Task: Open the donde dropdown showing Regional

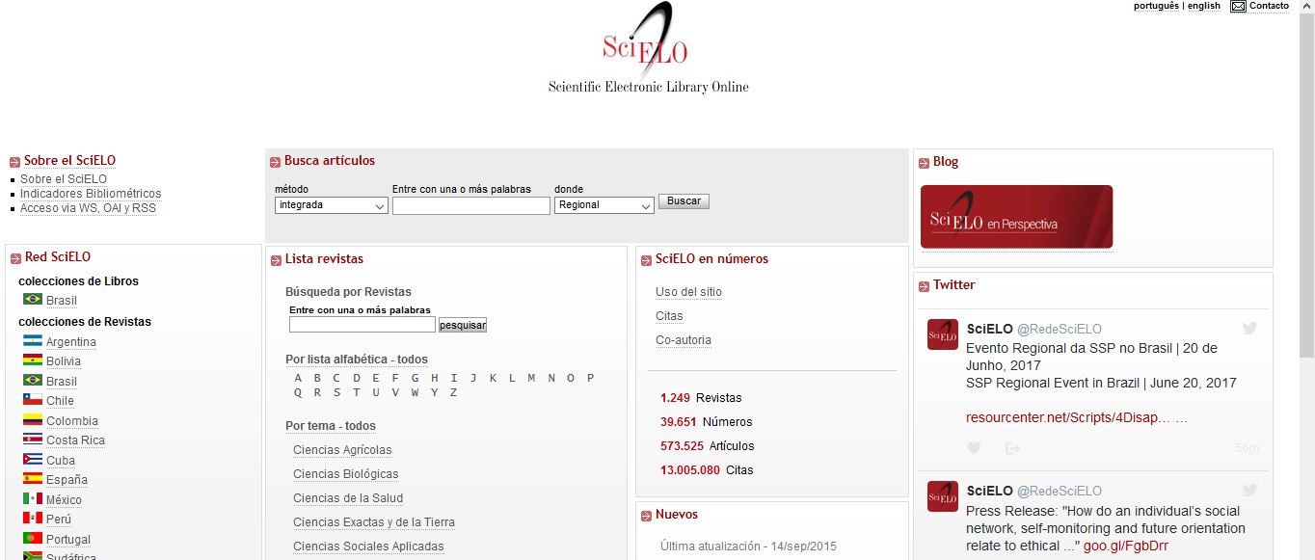Action: coord(604,205)
